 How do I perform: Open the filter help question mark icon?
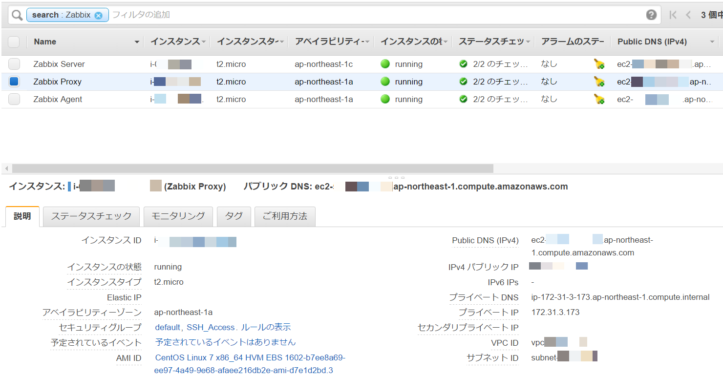[651, 15]
